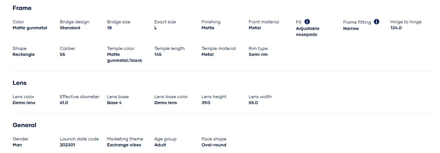Click the Lens section heading
The image size is (440, 153).
(20, 83)
